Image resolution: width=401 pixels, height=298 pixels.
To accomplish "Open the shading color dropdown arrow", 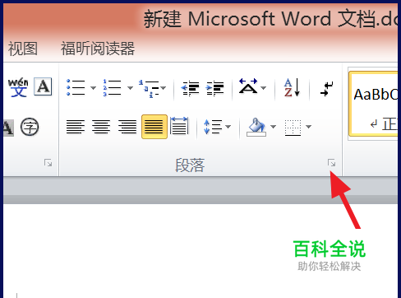I will (x=273, y=127).
